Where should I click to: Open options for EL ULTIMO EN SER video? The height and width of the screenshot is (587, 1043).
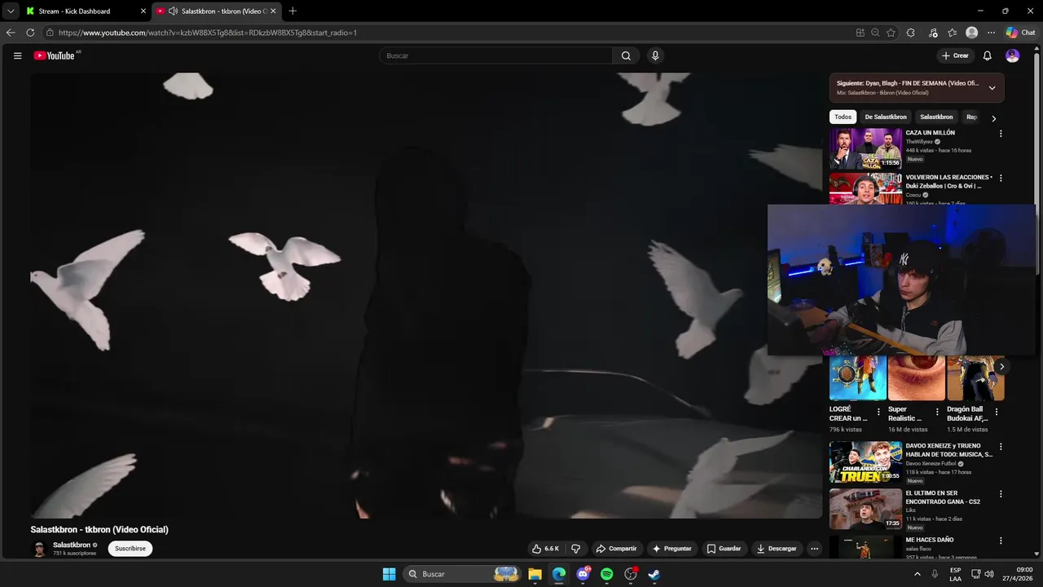1001,493
